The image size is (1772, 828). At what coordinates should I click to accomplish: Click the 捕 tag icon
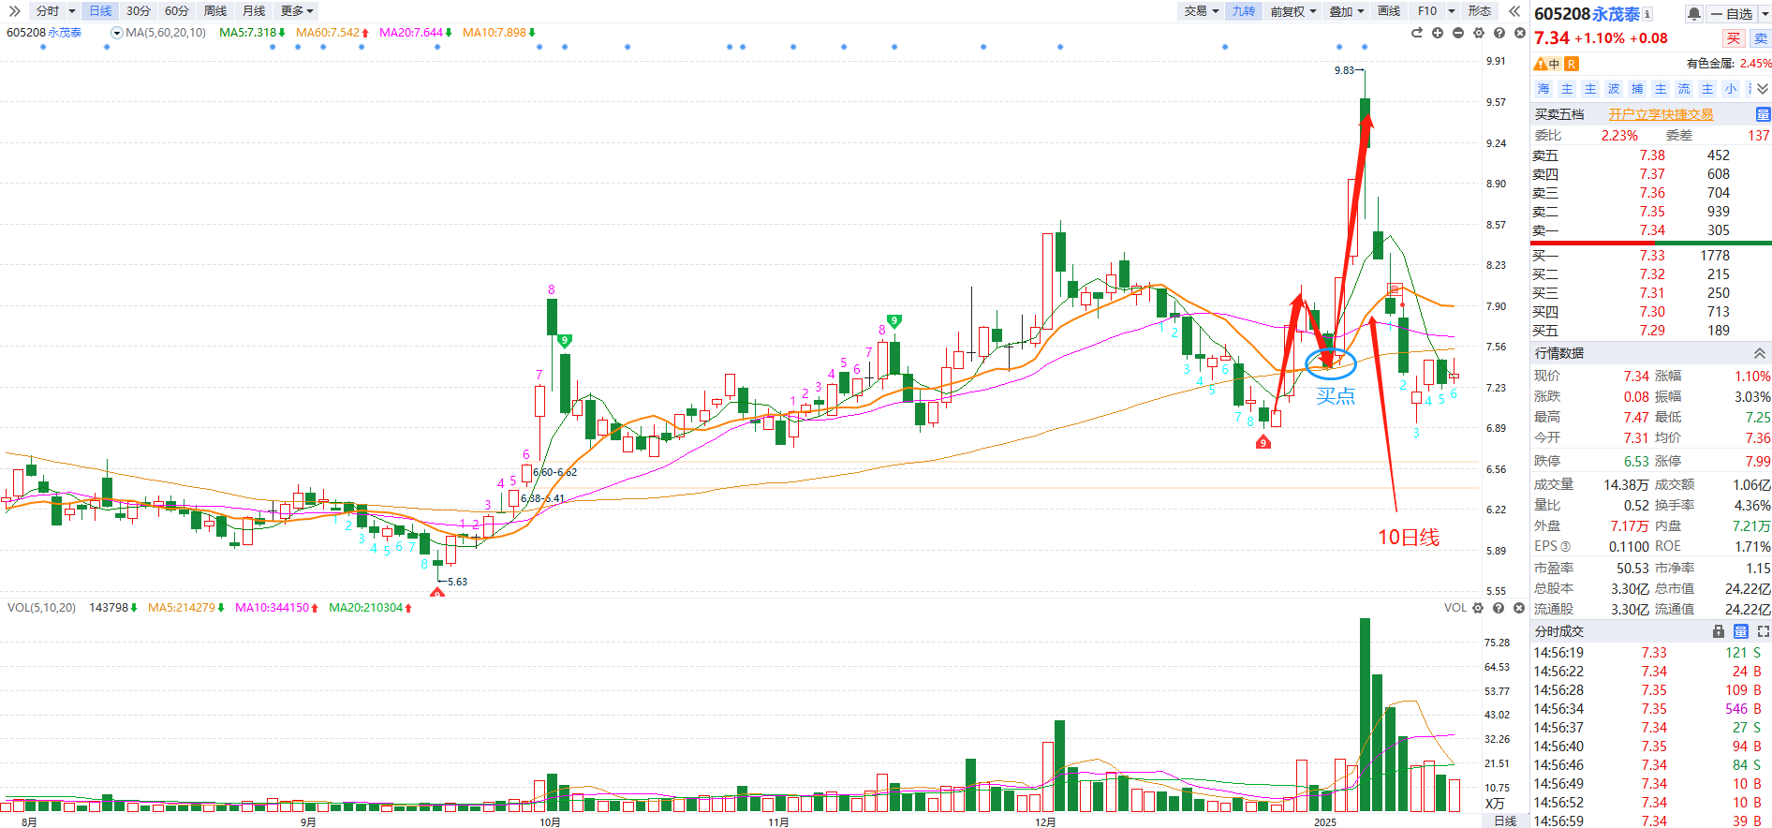[1637, 89]
